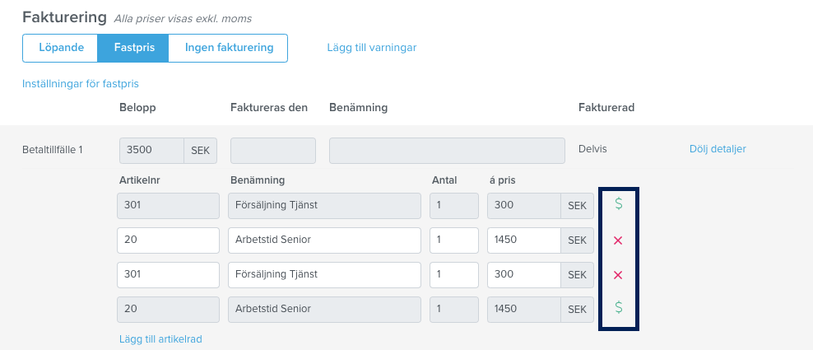Click the "Belopp" column header
813x350 pixels.
coord(137,108)
